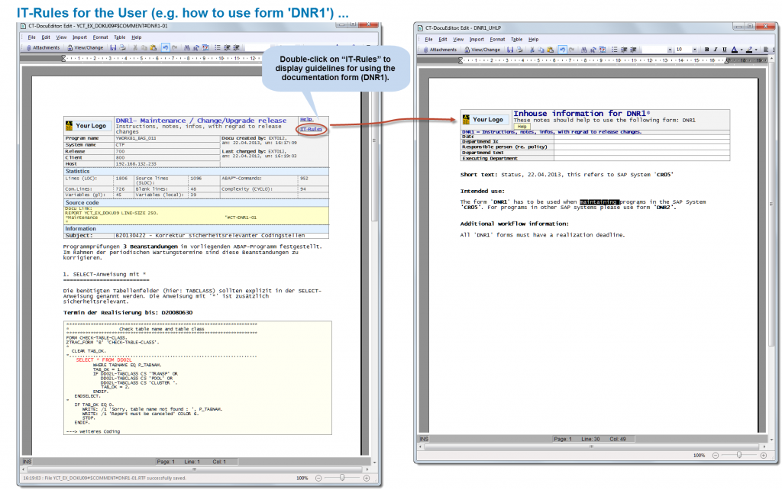Apply a bulleted list from the toolbar
Viewport: 782px width, 490px height.
tap(217, 46)
